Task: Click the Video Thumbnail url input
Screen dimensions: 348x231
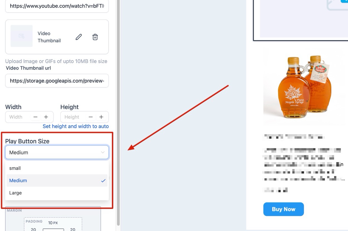Action: 57,81
